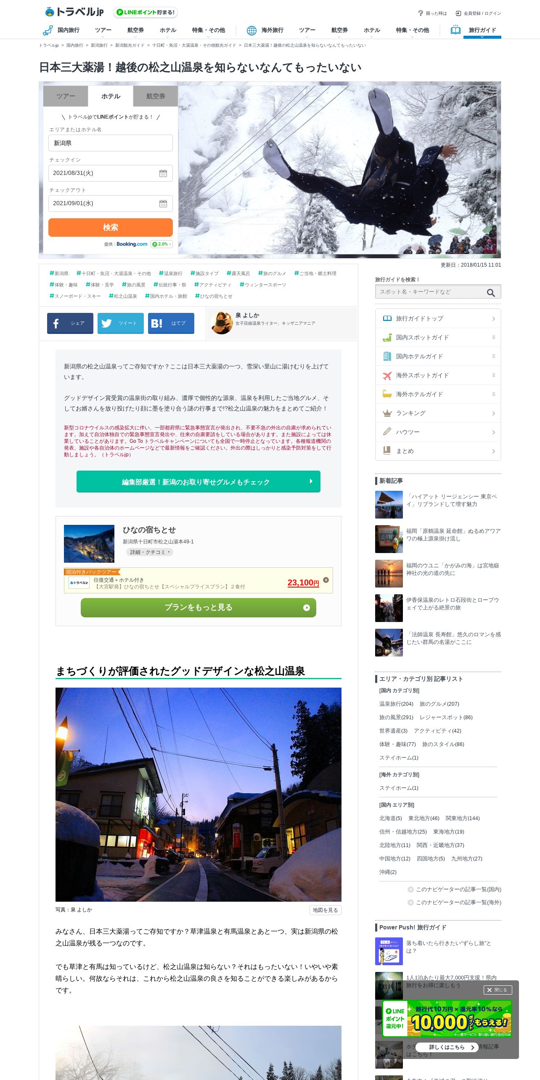Click the 国内旅行 train icon
This screenshot has width=540, height=1080.
point(48,30)
